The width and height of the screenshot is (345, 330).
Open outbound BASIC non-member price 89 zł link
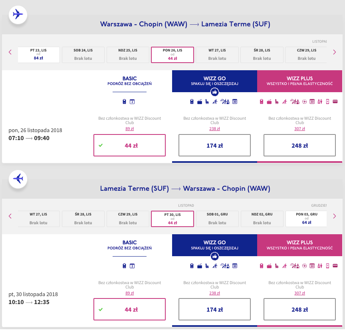(x=129, y=128)
